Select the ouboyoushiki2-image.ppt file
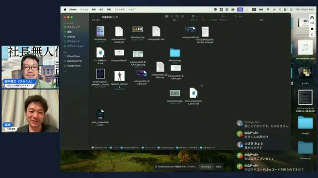This screenshot has width=318, height=178. coord(119,34)
